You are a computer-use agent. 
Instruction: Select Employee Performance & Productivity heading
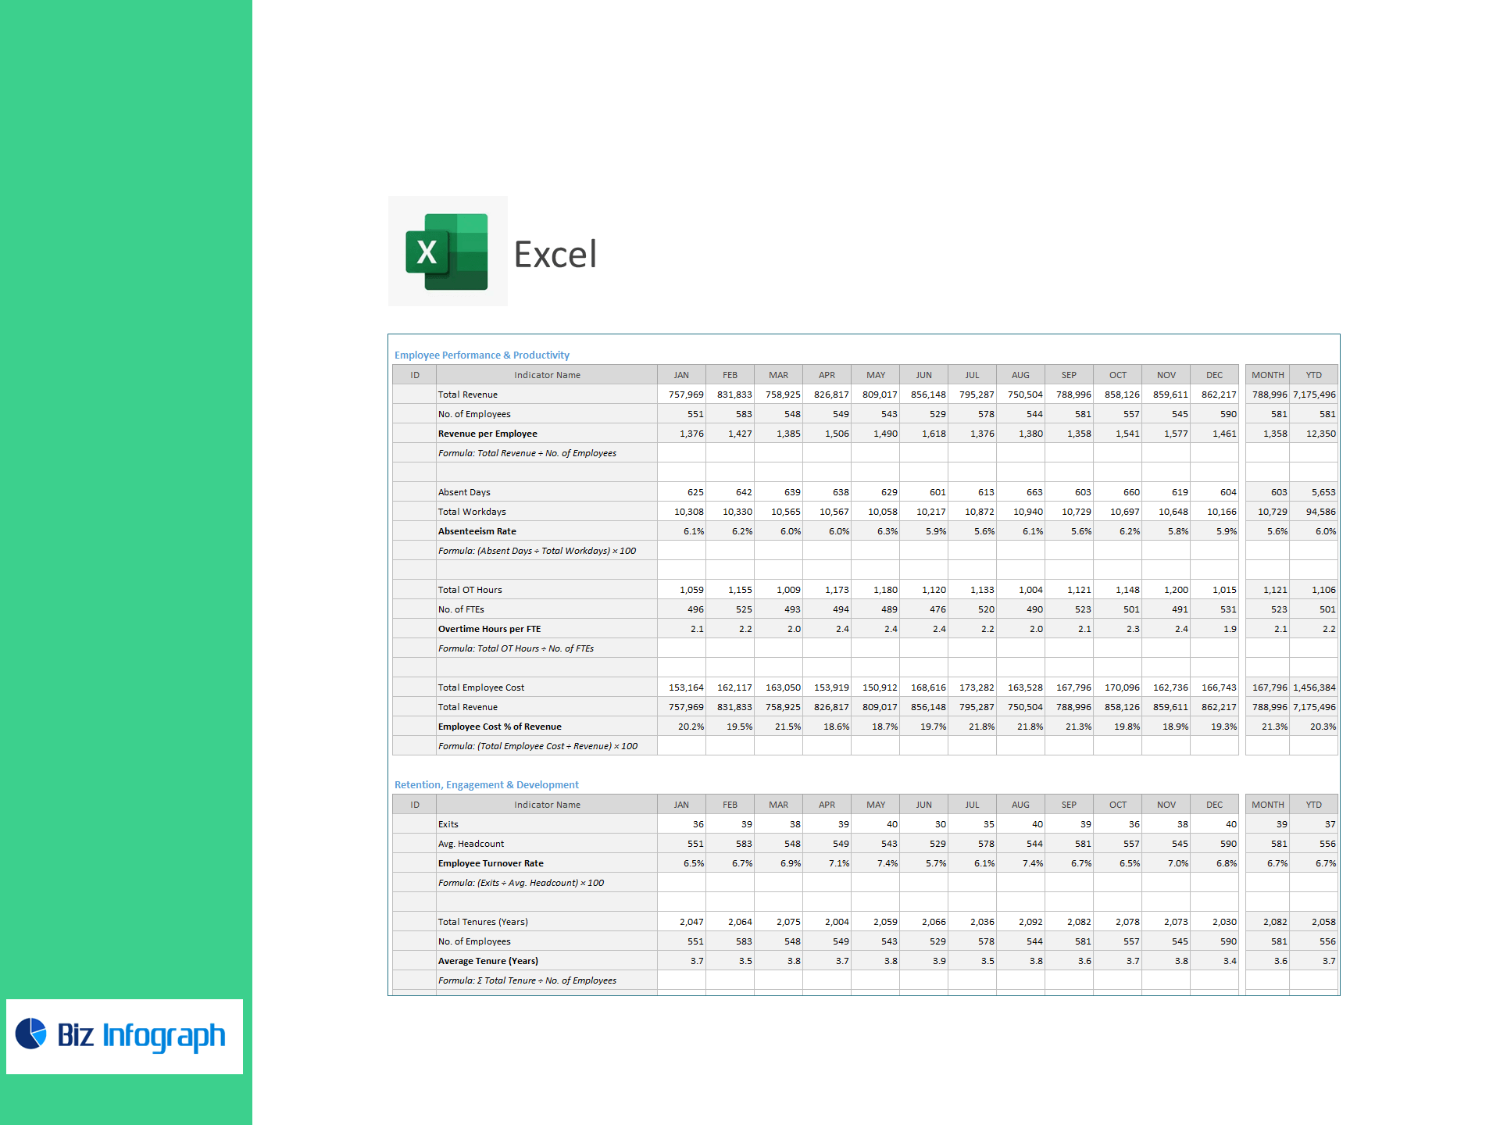(481, 355)
